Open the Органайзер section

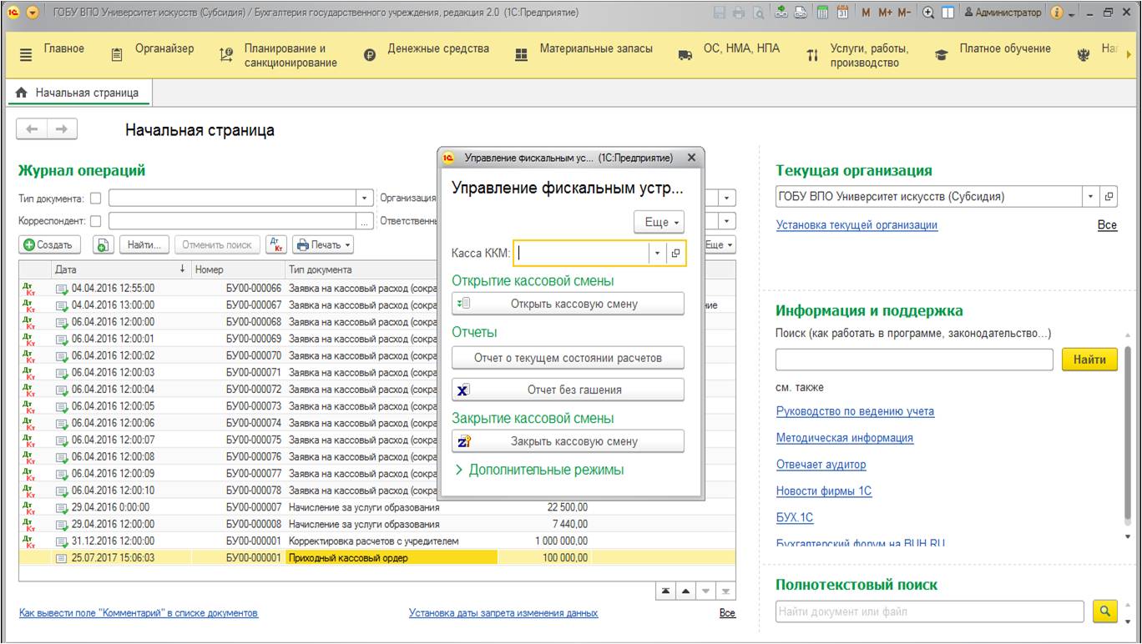(x=164, y=49)
